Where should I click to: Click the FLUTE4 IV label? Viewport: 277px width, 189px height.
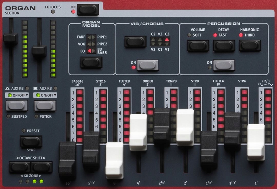pos(218,83)
